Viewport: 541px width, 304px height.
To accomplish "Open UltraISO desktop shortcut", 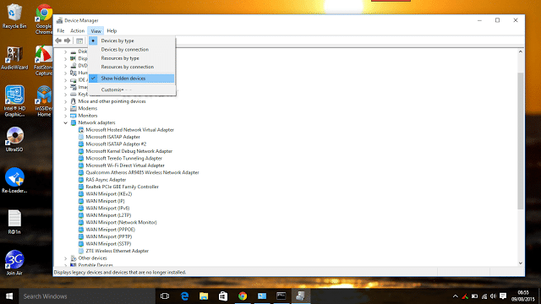I will pyautogui.click(x=14, y=139).
